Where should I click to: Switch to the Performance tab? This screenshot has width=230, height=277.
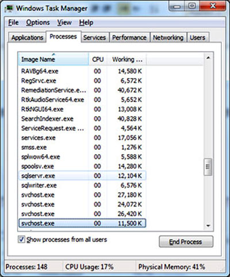[129, 37]
